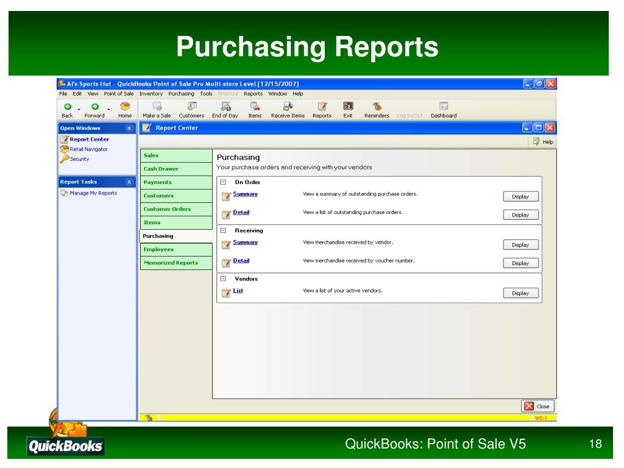The width and height of the screenshot is (624, 468).
Task: Collapse the Report Tasks panel
Action: tap(129, 182)
